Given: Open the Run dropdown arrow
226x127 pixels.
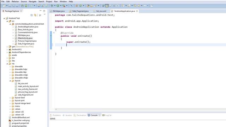Looking at the screenshot, I should pos(60,6).
